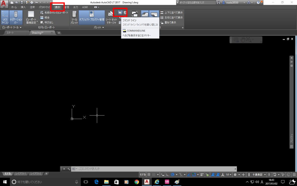Viewport: 297px width, 186px height.
Task: Click 左右に並べて表示 to tile vertically
Action: pyautogui.click(x=172, y=18)
